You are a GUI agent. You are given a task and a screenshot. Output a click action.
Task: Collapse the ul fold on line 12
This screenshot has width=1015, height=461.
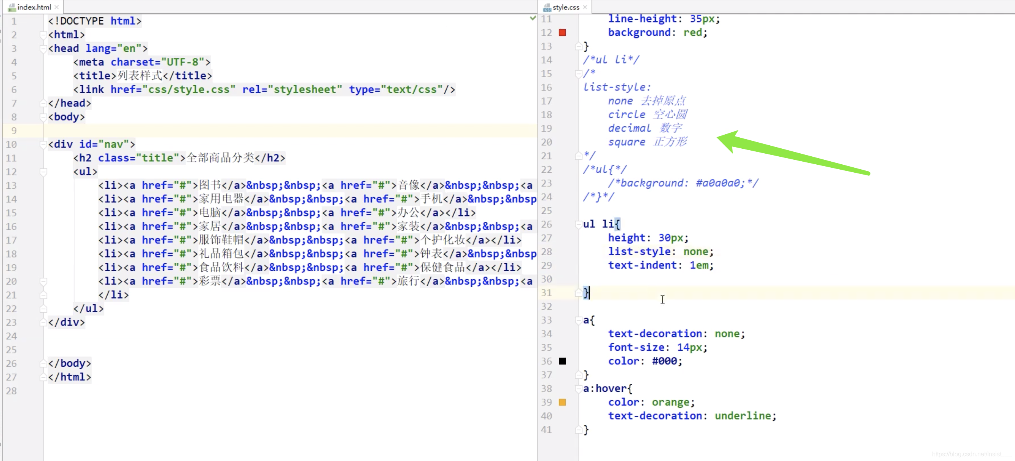[x=43, y=172]
